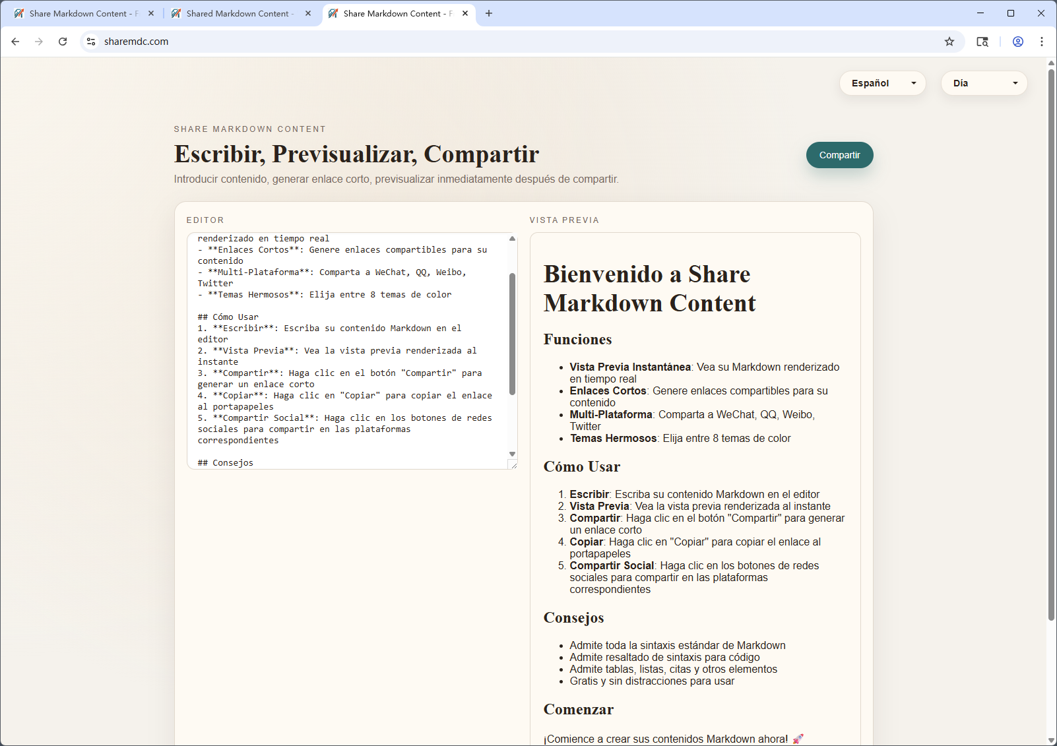
Task: Reload the sharemdc.com page
Action: pos(63,42)
